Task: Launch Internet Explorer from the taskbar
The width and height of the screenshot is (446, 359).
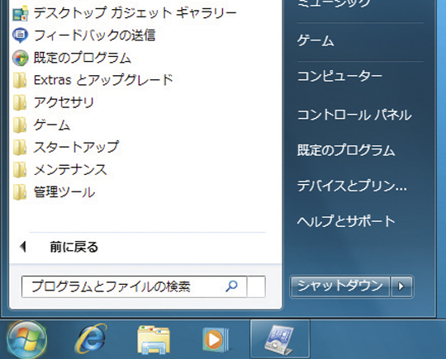Action: coord(91,339)
